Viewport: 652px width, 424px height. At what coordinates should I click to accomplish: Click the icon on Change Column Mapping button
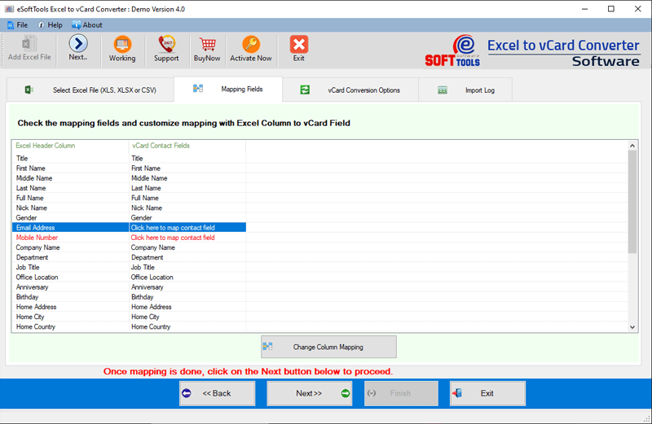[x=267, y=347]
